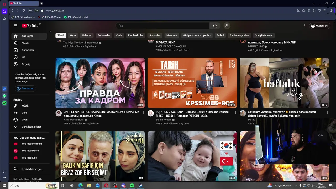336x189 pixels.
Task: Select the Tümü filter chip
Action: coord(61,35)
